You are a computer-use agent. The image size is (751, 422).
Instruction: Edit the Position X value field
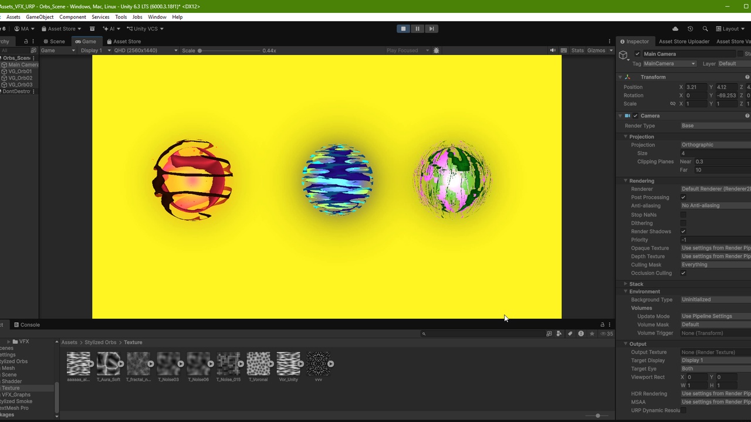[696, 87]
